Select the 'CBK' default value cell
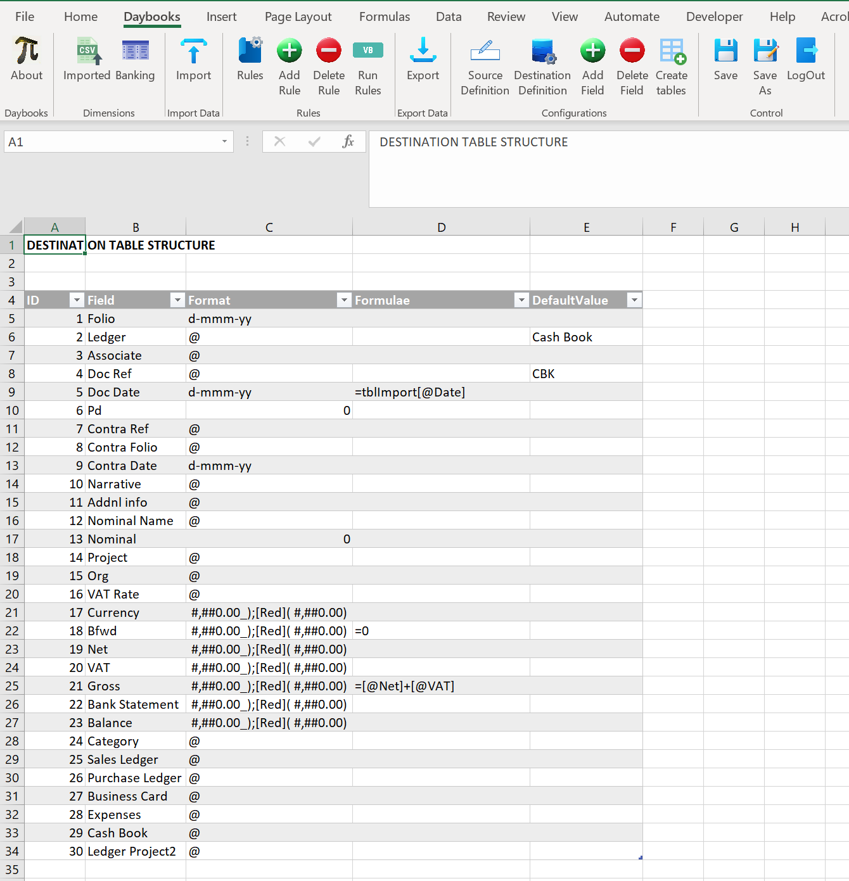The image size is (849, 881). tap(586, 374)
